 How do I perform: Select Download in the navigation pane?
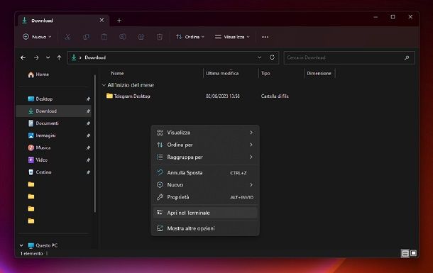[x=54, y=111]
